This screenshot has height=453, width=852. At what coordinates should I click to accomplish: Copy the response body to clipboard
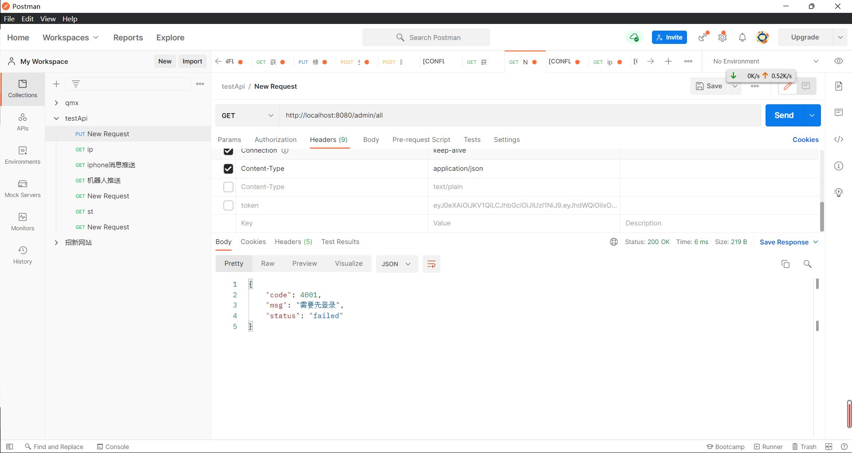click(785, 264)
